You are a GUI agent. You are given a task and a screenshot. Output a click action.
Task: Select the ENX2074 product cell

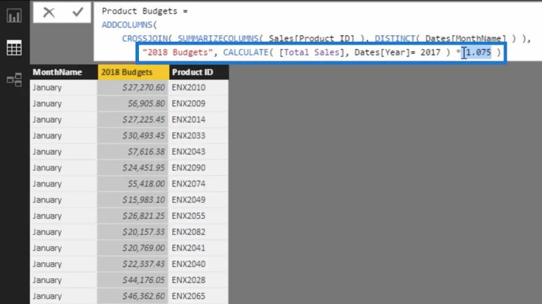199,184
